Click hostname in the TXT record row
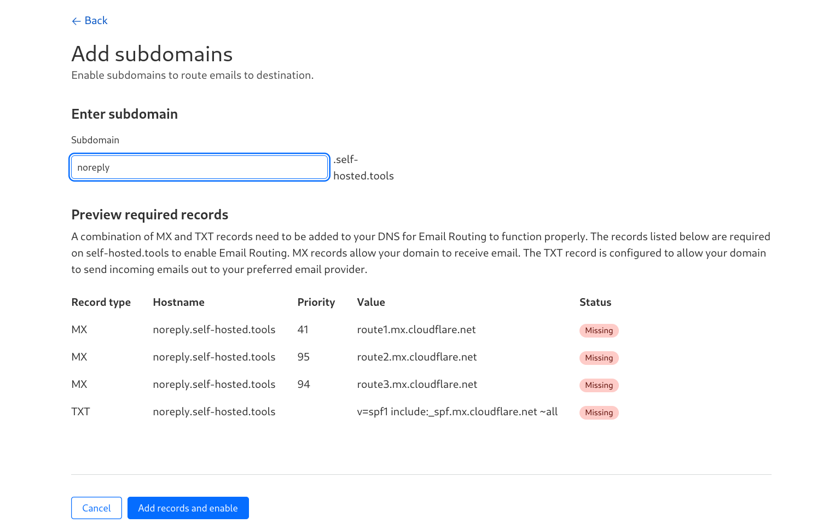The image size is (829, 523). tap(214, 412)
